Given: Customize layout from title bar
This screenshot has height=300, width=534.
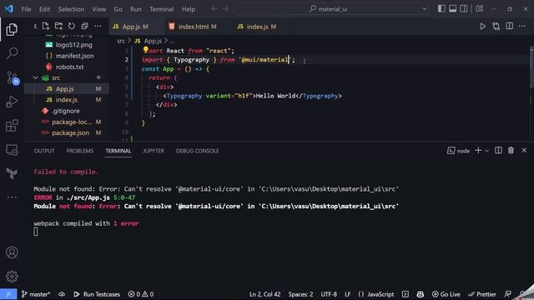Looking at the screenshot, I should 480,9.
